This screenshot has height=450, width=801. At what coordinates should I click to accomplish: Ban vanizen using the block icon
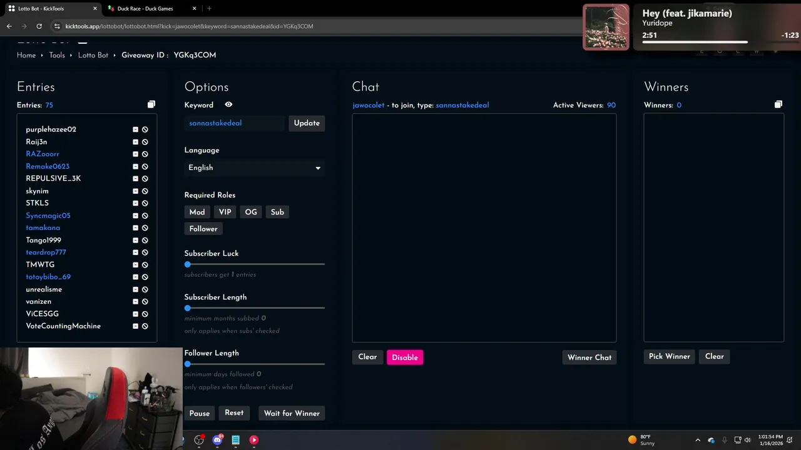pos(145,302)
